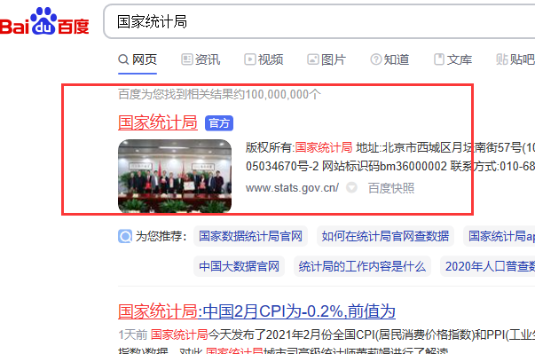Expand the dropdown arrow beside www.stats.gov.cn/
535x354 pixels.
point(351,187)
